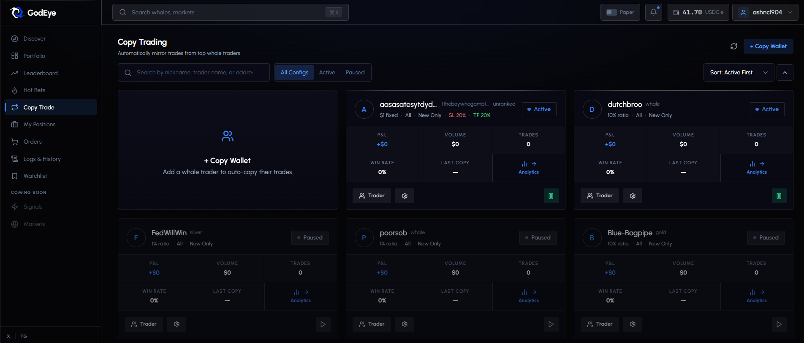Open Trader profile for aasasatesytdyd

point(372,196)
